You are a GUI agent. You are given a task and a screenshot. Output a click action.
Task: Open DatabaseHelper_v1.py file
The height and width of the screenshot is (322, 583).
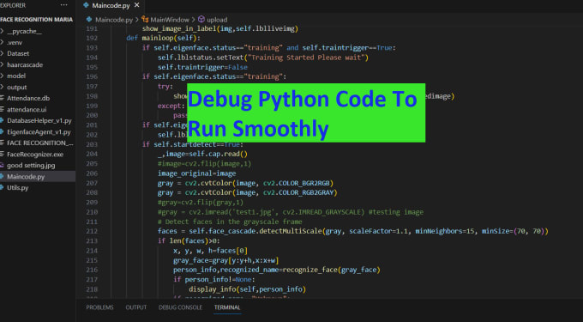click(39, 120)
